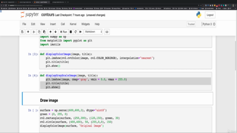The height and width of the screenshot is (133, 237).
Task: Click the notebook title contours
Action: pos(48,15)
